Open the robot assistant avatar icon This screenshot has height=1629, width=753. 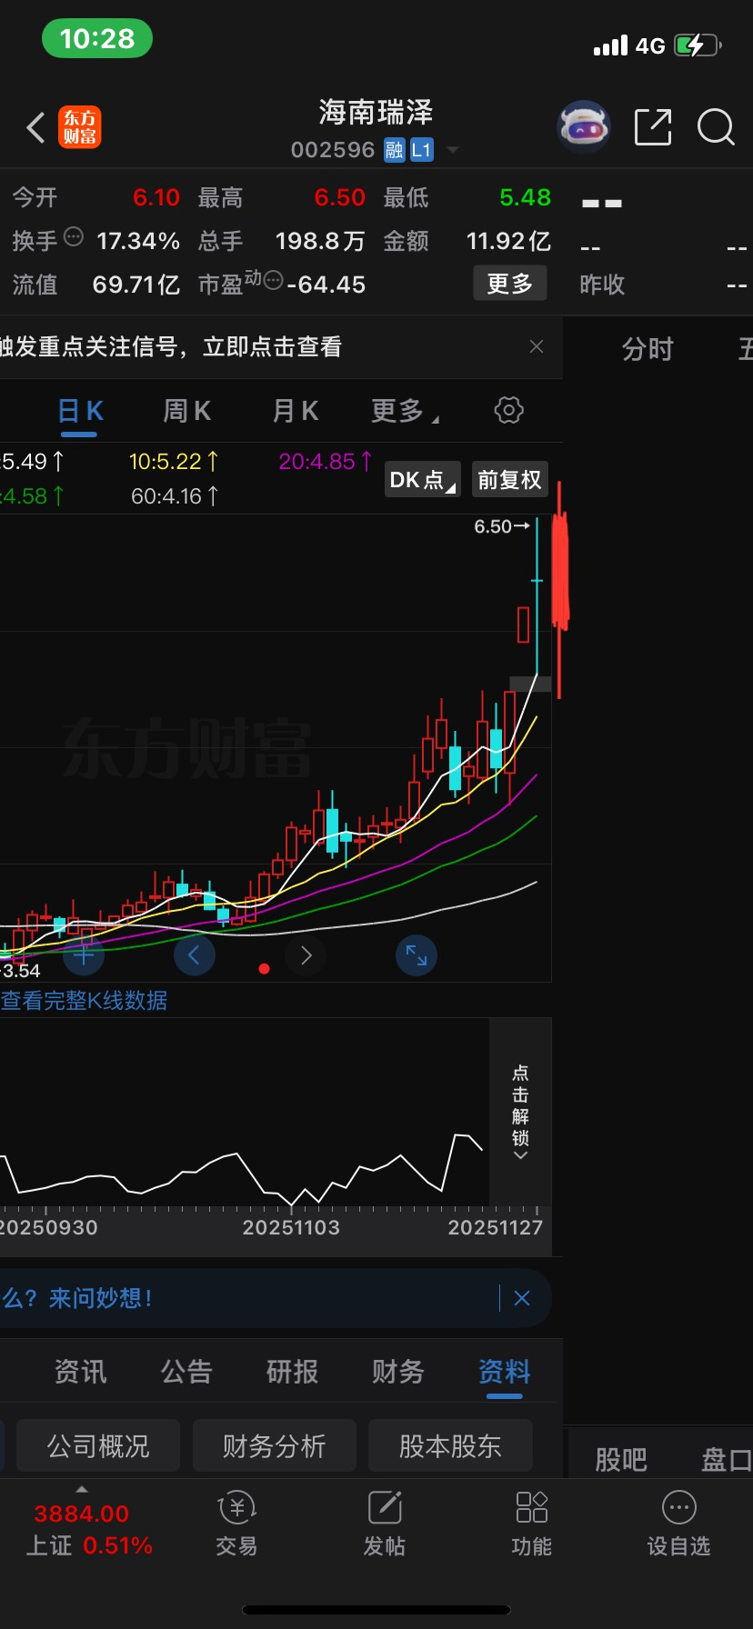pos(583,127)
